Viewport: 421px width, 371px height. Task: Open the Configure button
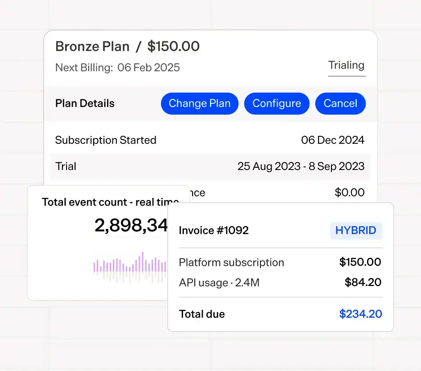pyautogui.click(x=277, y=103)
